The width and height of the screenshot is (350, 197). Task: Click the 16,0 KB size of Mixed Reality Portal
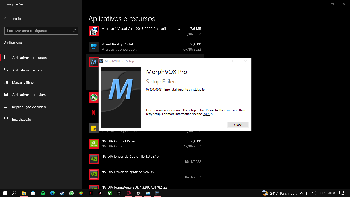coord(196,44)
